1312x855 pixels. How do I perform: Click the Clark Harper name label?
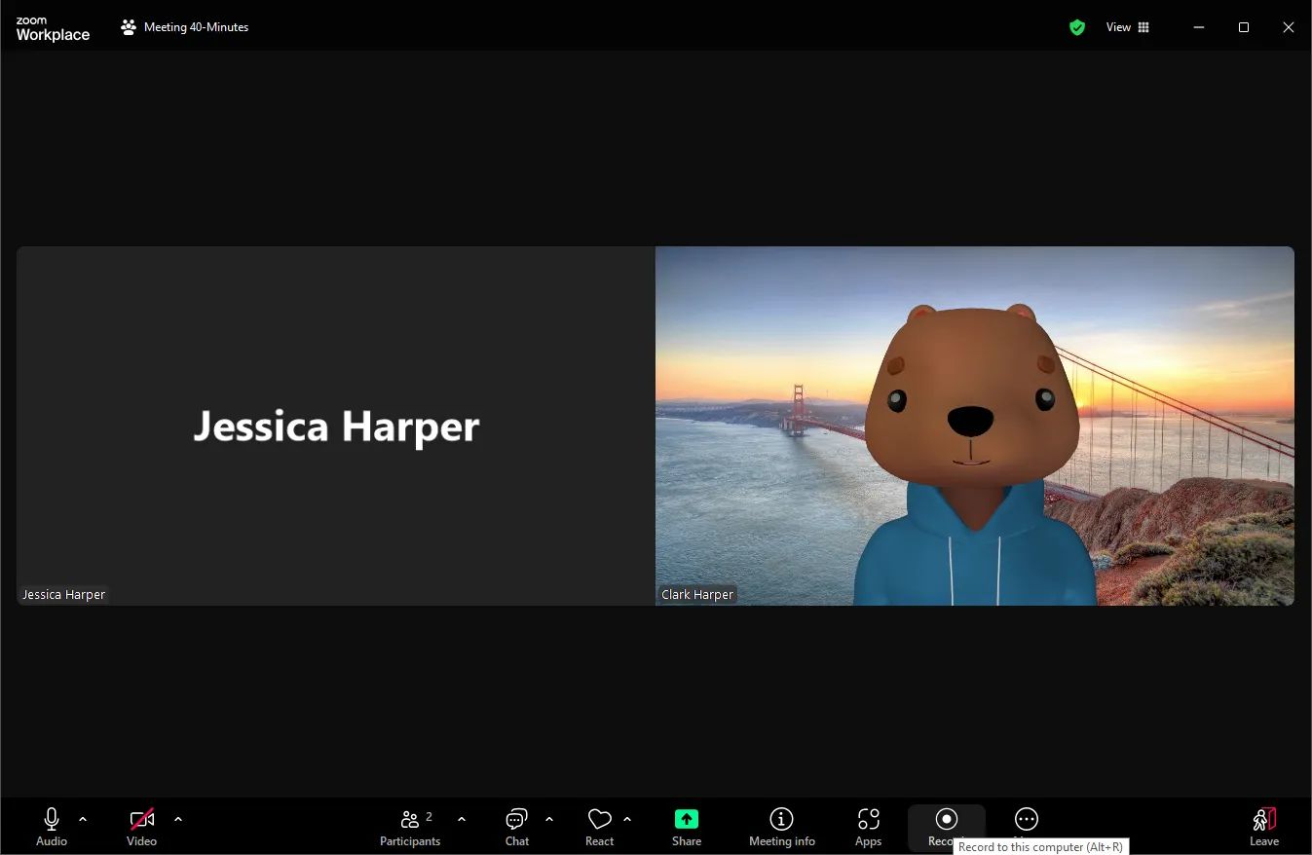697,594
